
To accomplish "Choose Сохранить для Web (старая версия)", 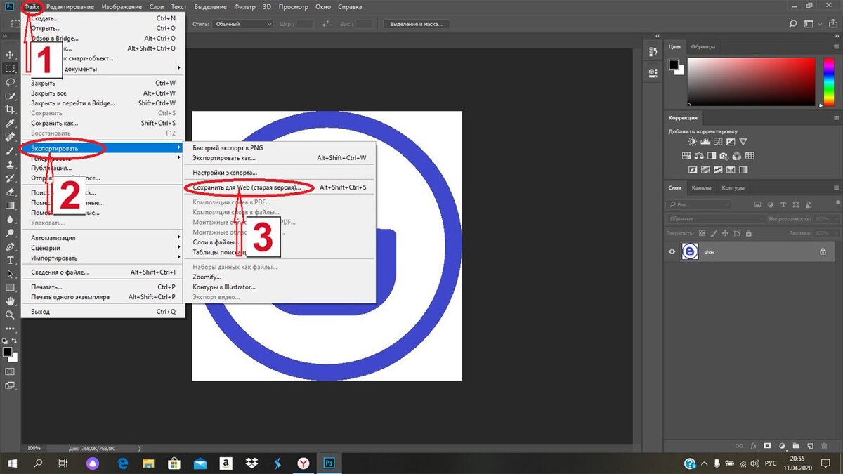I will (x=280, y=188).
